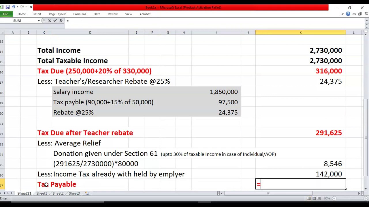Select the 316,000 tax due value
The image size is (369, 207).
coord(329,71)
